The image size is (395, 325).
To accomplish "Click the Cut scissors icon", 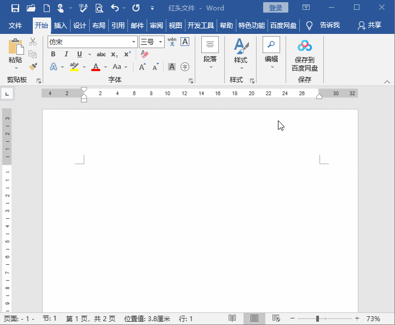I will tap(33, 42).
